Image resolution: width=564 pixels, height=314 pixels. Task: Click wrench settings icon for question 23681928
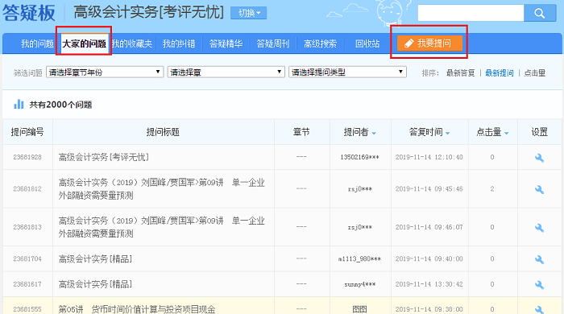click(539, 157)
